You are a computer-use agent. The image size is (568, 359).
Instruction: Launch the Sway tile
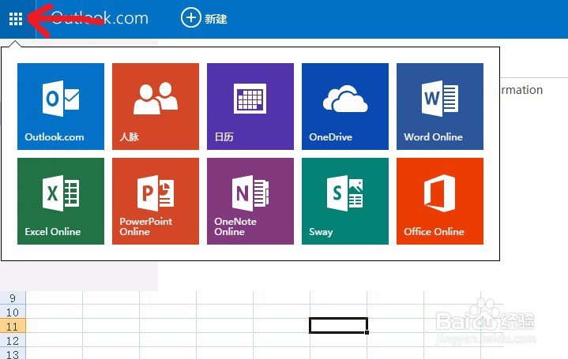pos(345,201)
